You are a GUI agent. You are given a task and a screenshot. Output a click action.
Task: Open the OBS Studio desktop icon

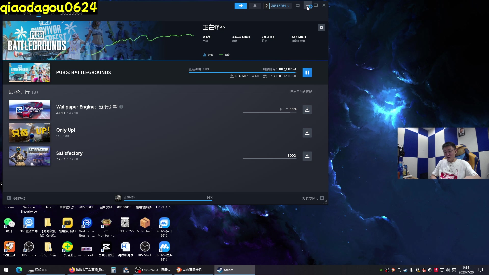[x=29, y=249]
